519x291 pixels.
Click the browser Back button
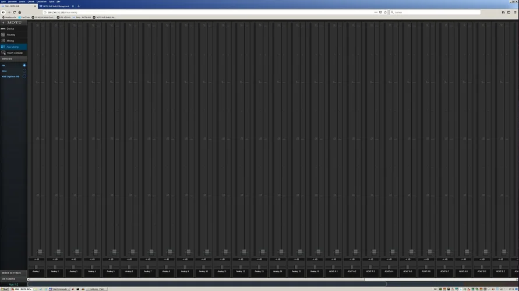[x=3, y=12]
